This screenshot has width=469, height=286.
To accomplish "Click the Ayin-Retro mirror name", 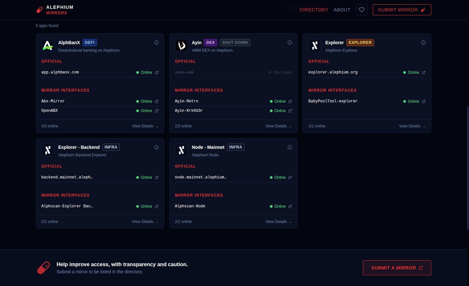I will [x=187, y=101].
